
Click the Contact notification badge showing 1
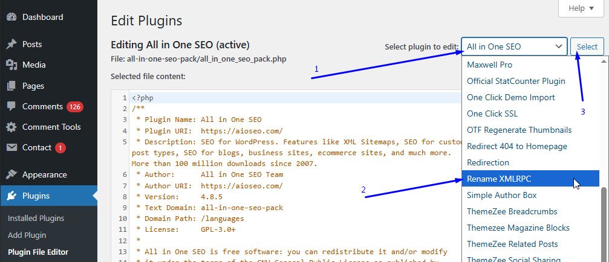click(x=60, y=148)
